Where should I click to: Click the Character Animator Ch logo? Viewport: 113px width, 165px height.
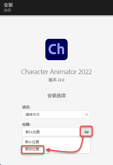click(56, 49)
